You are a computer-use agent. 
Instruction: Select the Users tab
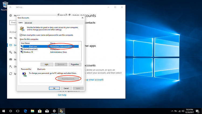(x=20, y=23)
